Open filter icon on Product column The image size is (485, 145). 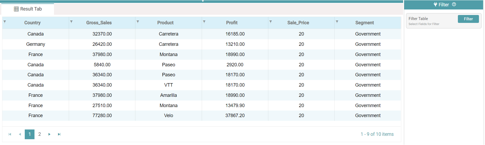(138, 22)
